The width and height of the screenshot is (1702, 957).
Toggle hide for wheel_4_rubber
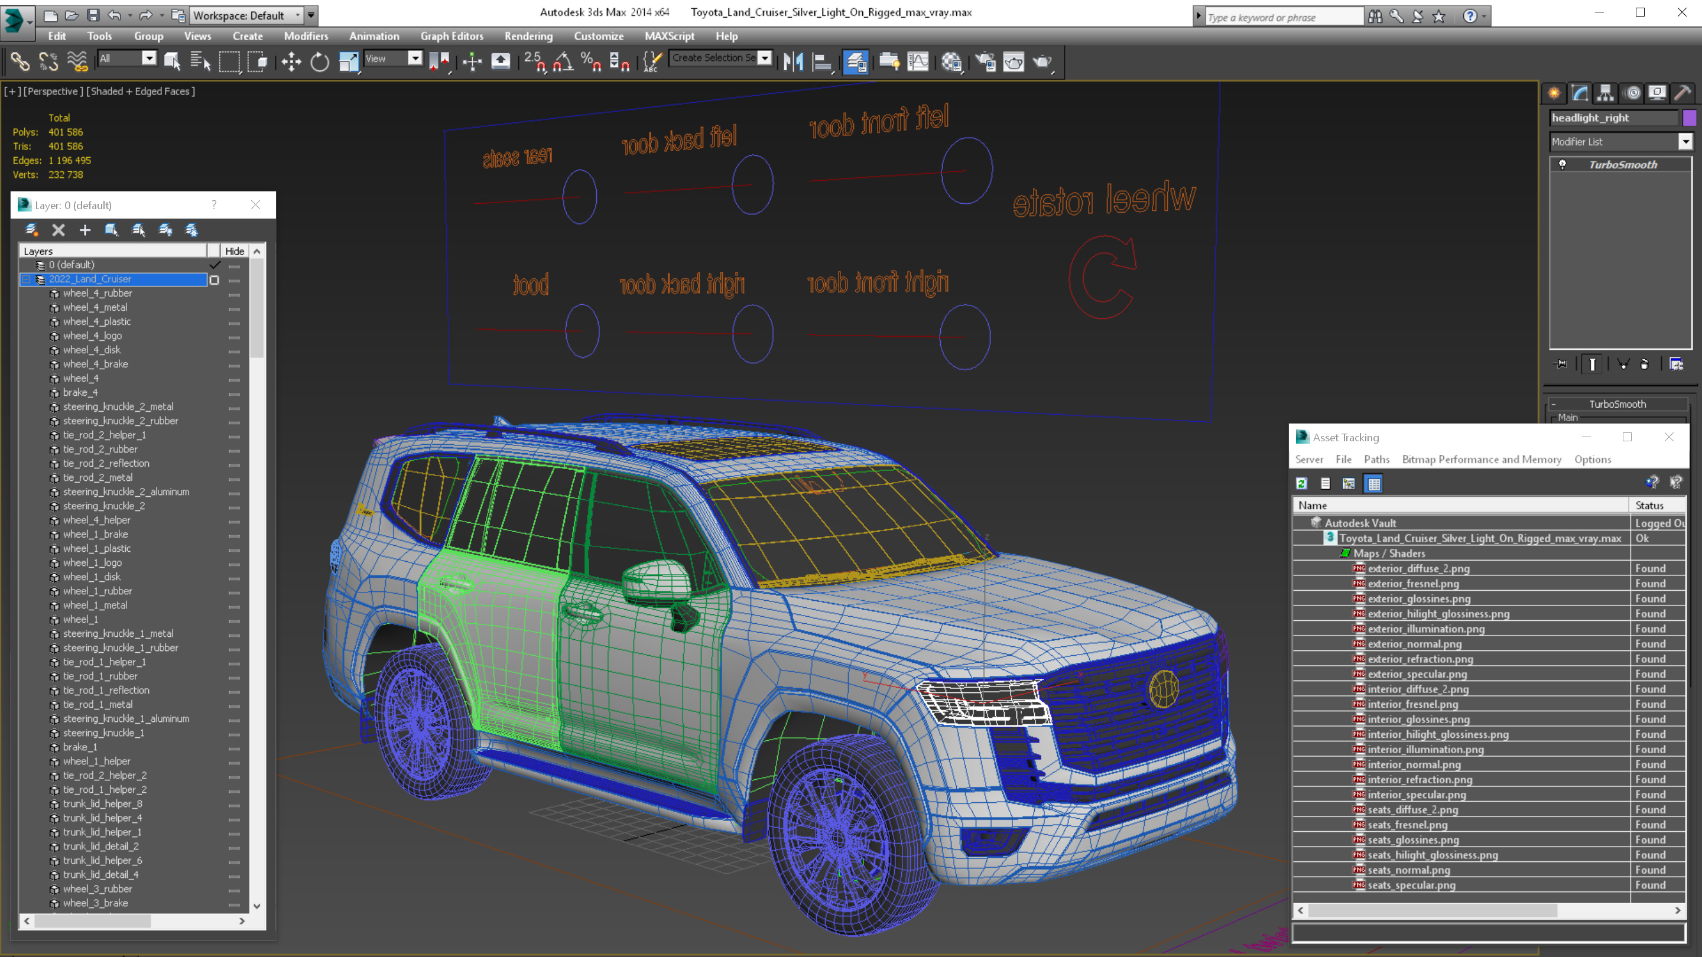pos(234,295)
